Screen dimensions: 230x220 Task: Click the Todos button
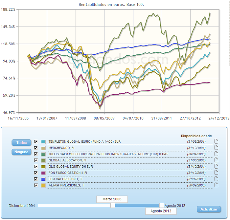21,143
